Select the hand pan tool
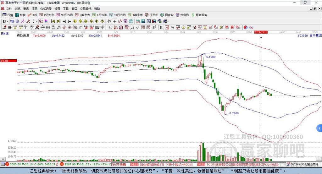The height and width of the screenshot is (174, 322). coord(109,21)
